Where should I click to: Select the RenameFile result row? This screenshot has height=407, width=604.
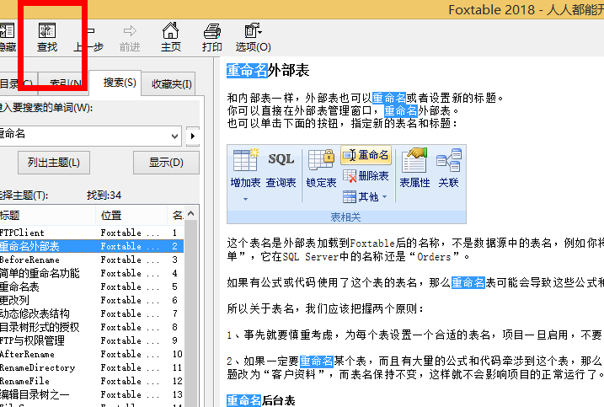pyautogui.click(x=92, y=381)
